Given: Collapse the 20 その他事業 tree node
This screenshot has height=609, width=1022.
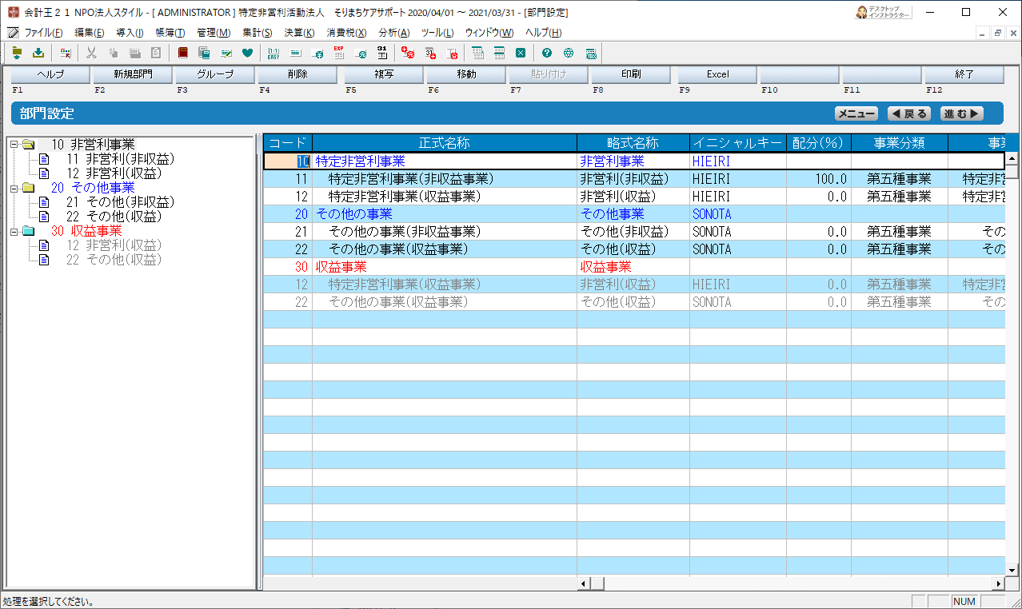Looking at the screenshot, I should click(x=14, y=188).
